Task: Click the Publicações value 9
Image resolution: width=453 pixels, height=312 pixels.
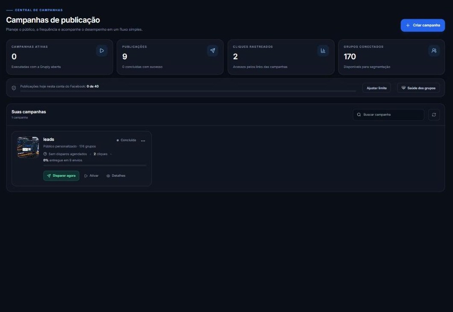Action: 124,57
